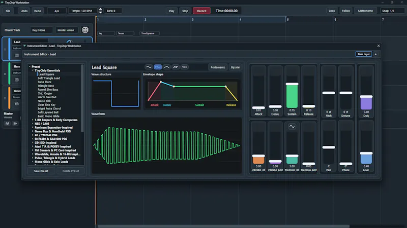Click the Master second icon button
The width and height of the screenshot is (407, 228).
[15, 124]
